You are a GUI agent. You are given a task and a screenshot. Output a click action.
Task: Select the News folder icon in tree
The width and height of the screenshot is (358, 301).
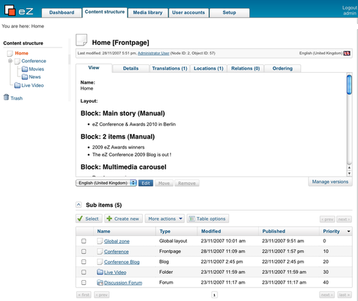(x=25, y=77)
